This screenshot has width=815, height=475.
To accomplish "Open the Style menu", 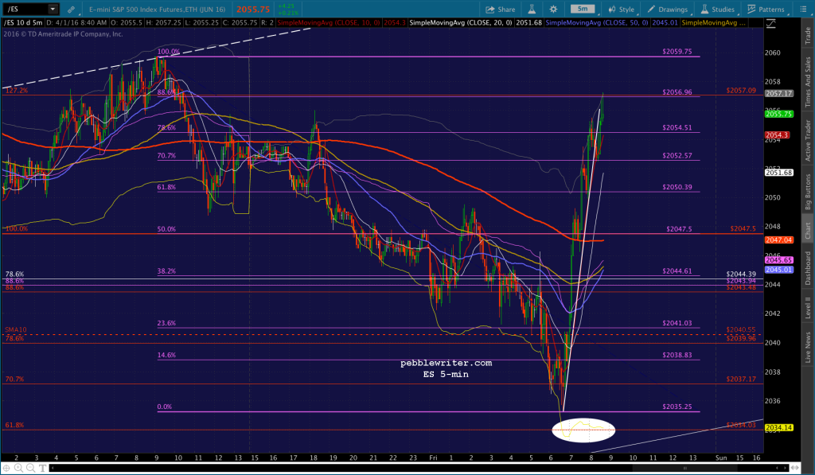I will pos(622,10).
